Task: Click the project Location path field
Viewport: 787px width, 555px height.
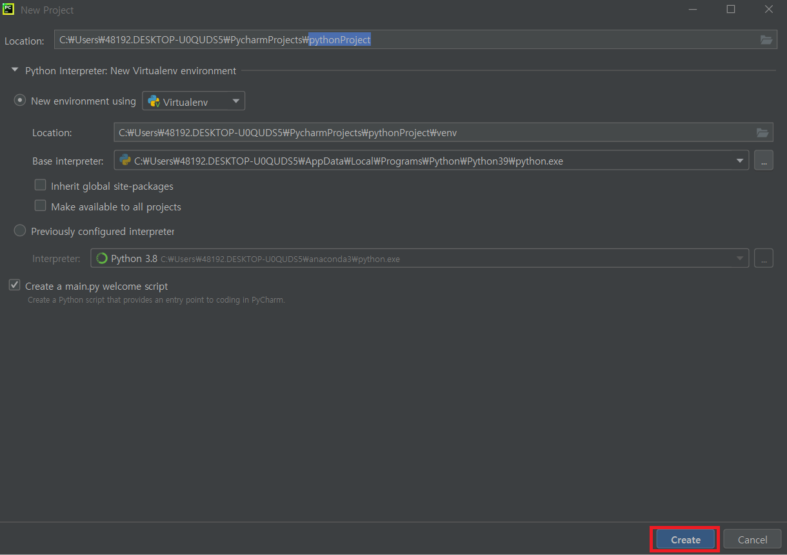Action: pos(415,40)
